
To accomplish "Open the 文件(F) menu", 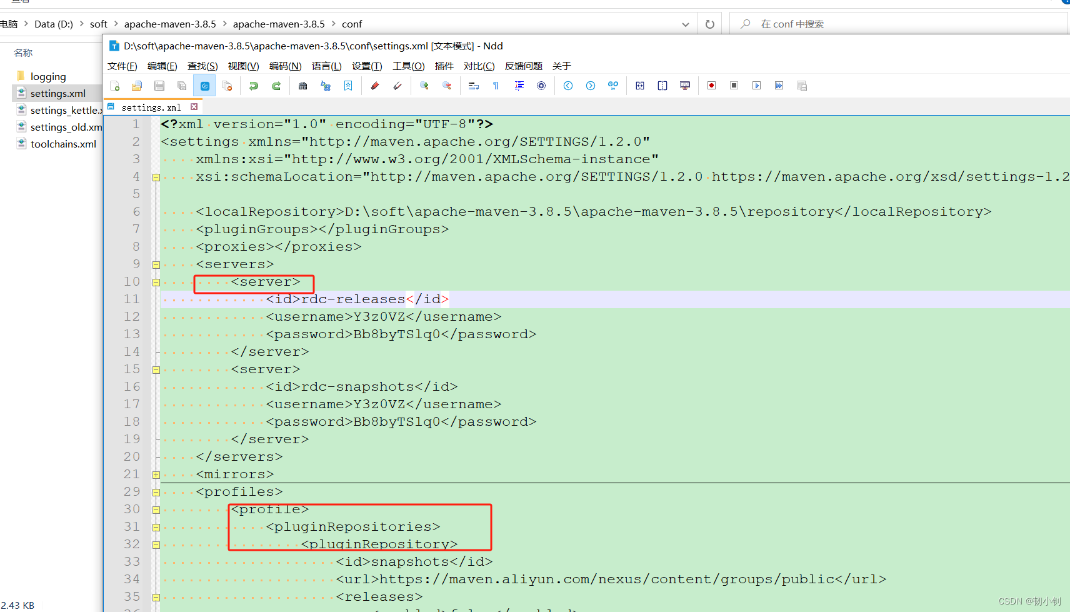I will point(122,66).
